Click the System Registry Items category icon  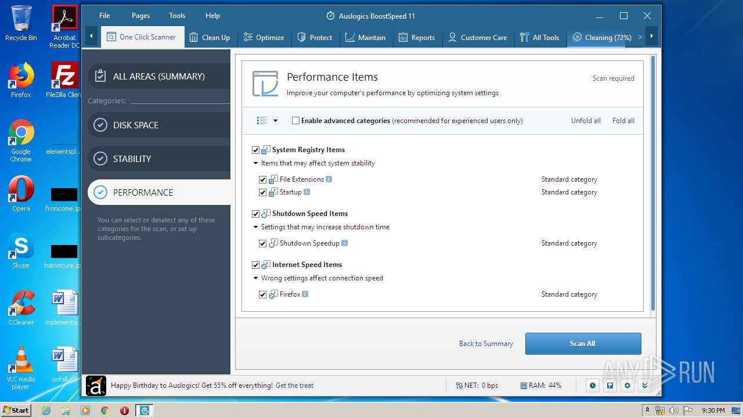click(x=266, y=150)
